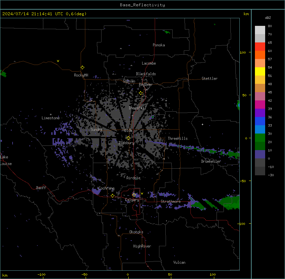Click the ThreeHills label
The image size is (285, 279).
tap(178, 139)
